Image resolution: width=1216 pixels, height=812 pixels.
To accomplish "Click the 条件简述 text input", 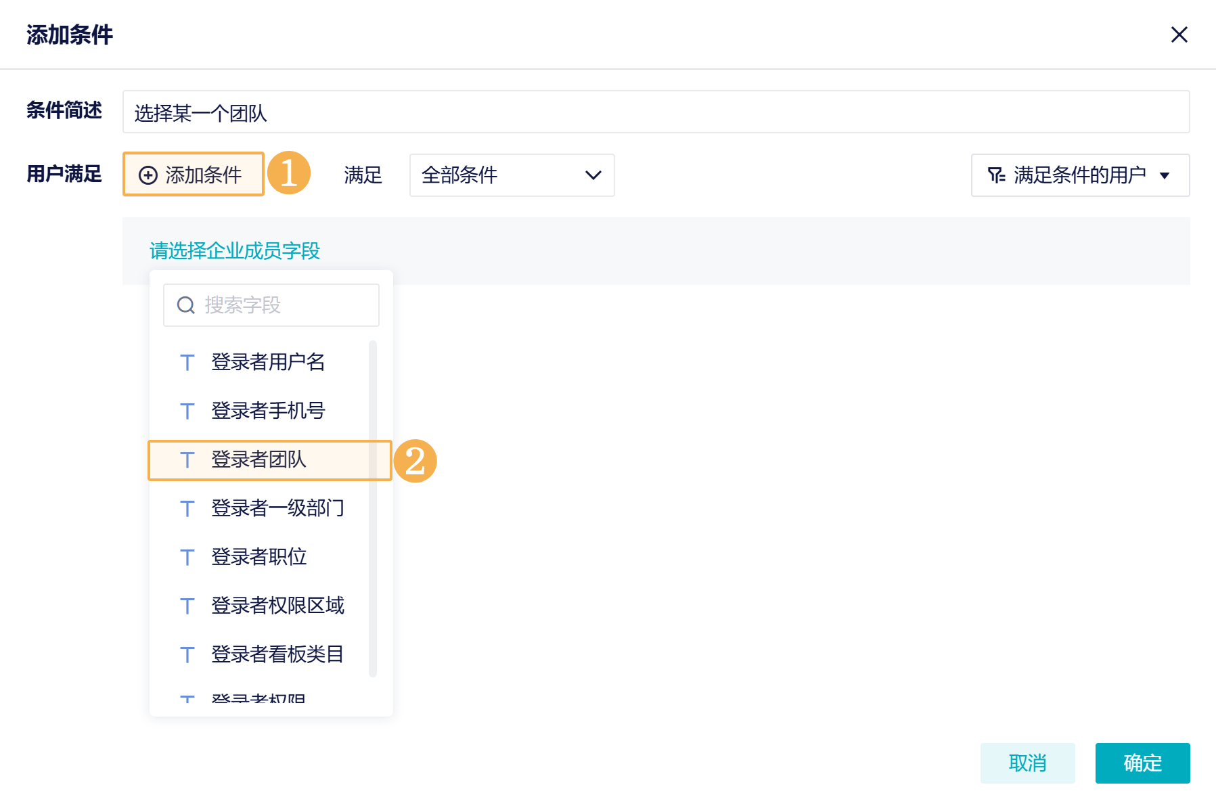I will click(x=655, y=112).
